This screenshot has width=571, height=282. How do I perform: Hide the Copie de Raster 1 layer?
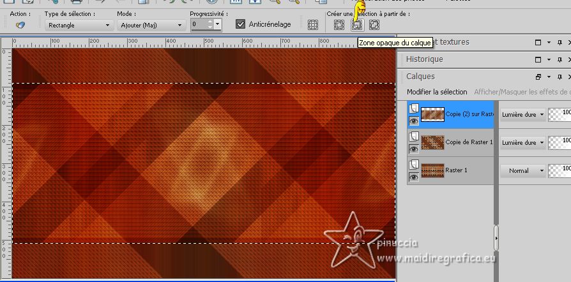414,149
